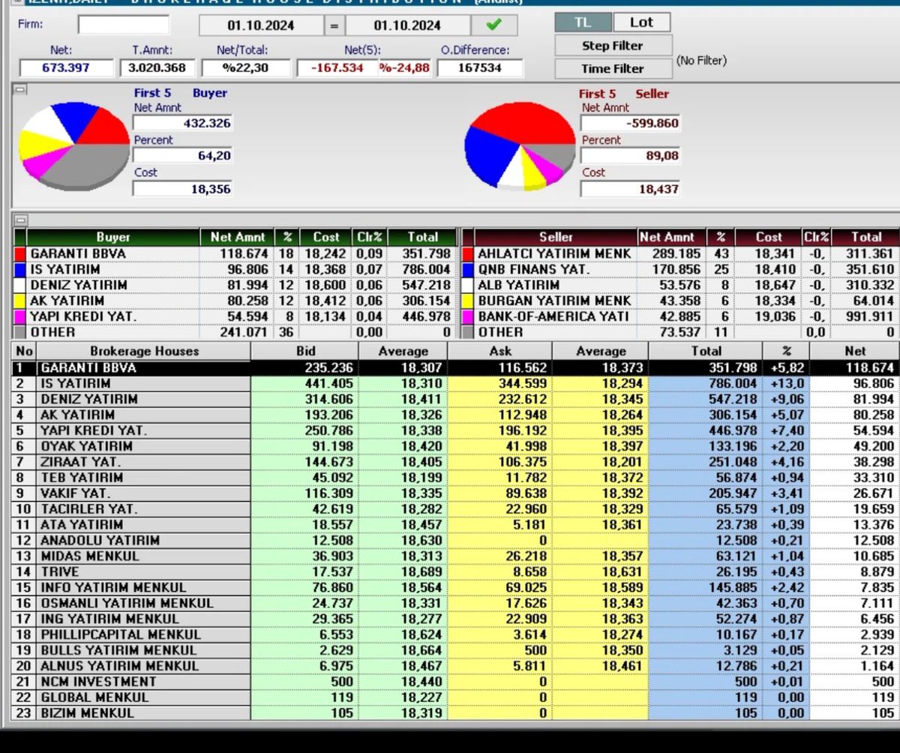Click the seller Percent value 89,08
900x753 pixels.
[x=630, y=156]
